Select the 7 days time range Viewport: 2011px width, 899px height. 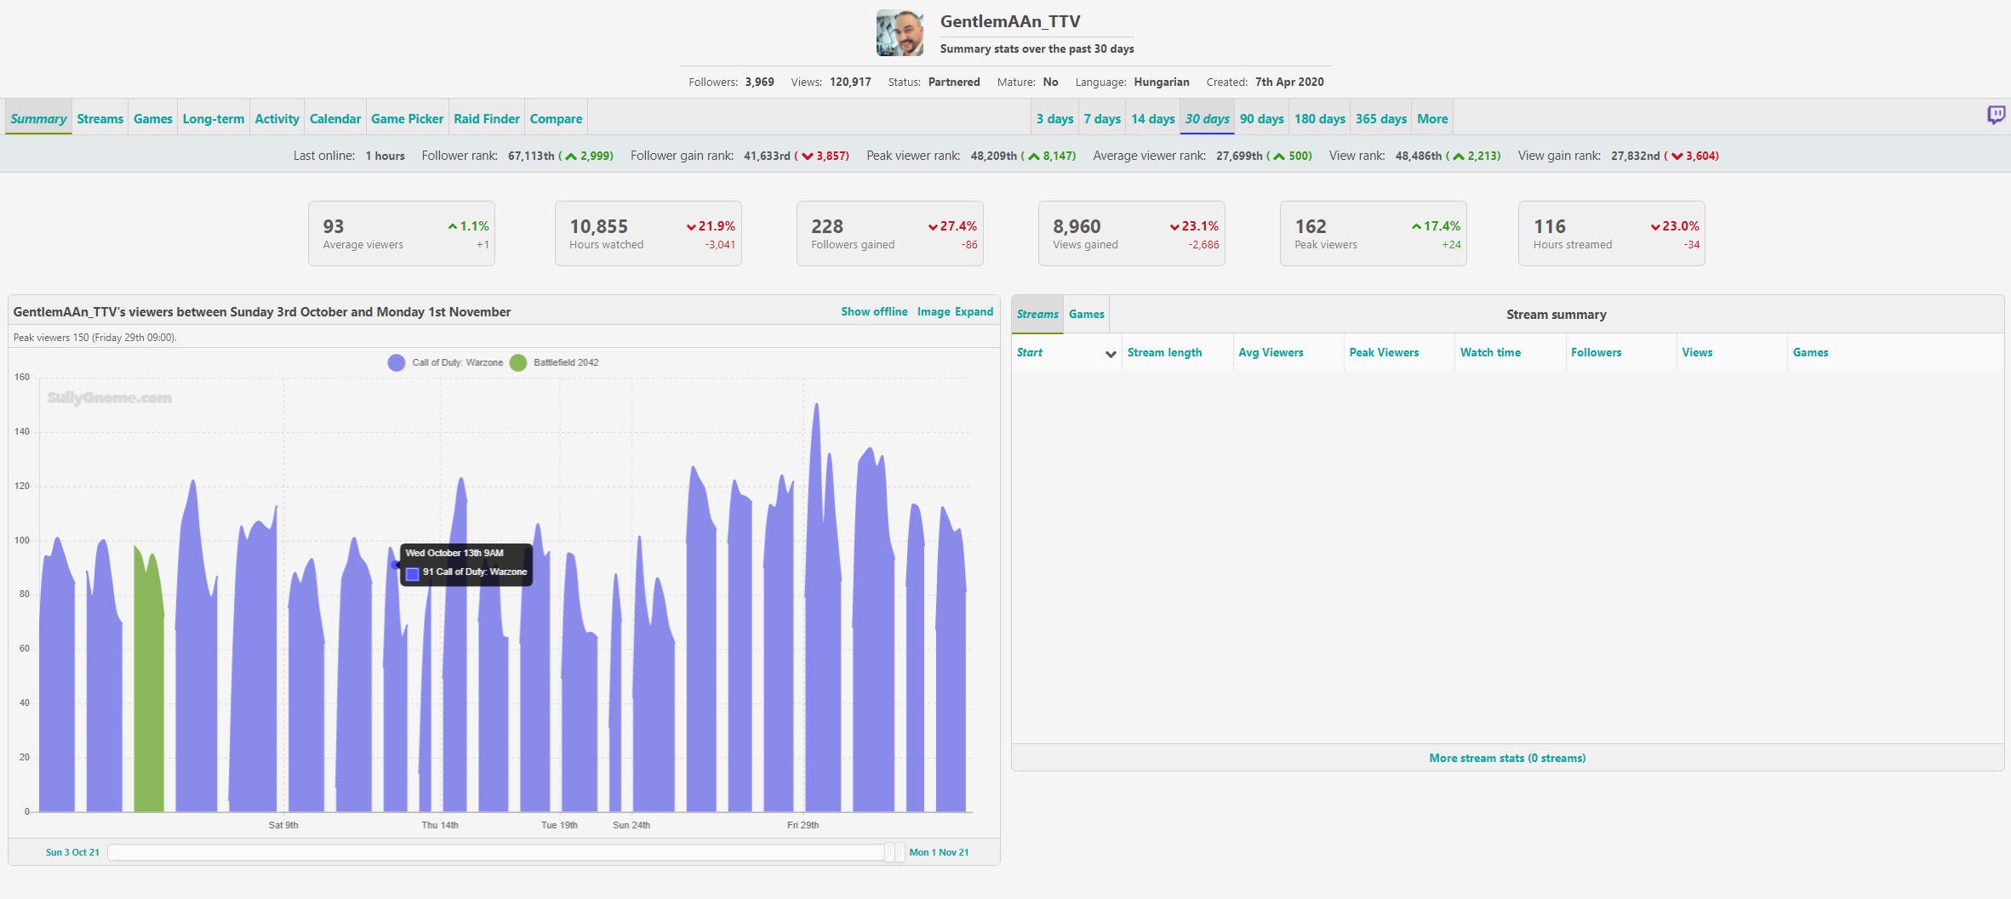[x=1101, y=119]
